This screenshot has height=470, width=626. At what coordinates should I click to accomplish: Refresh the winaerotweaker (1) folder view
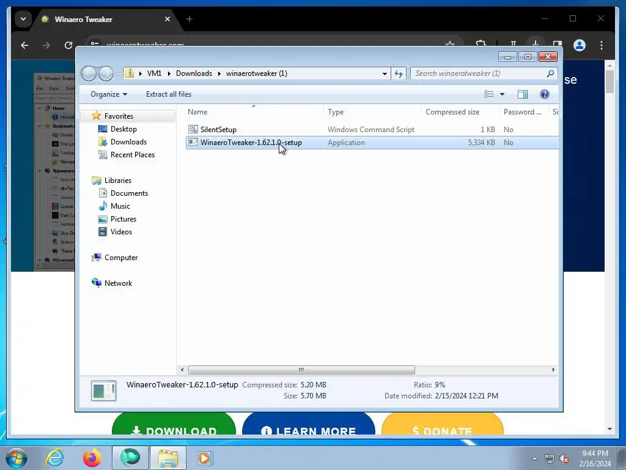click(x=399, y=73)
